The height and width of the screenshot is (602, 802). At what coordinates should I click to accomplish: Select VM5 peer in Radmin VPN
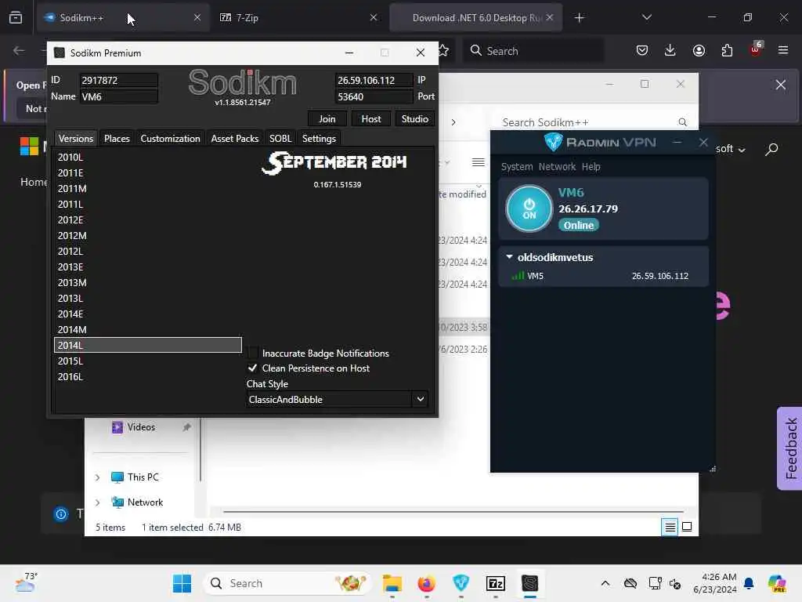tap(603, 276)
